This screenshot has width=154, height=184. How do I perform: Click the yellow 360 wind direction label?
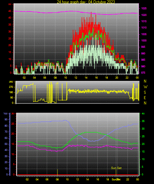pyautogui.click(x=11, y=82)
